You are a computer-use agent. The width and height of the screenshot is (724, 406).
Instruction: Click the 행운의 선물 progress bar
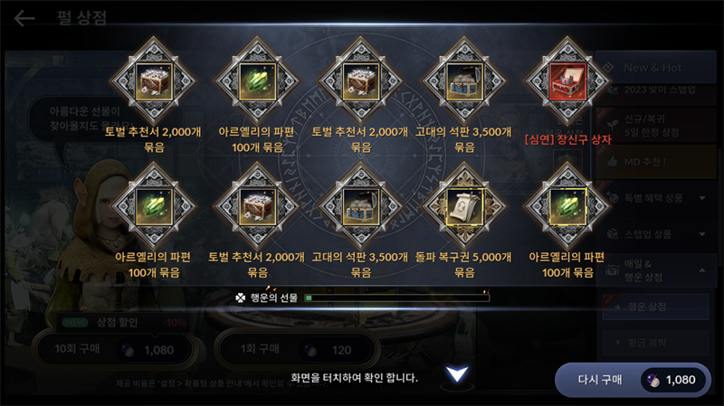point(397,298)
